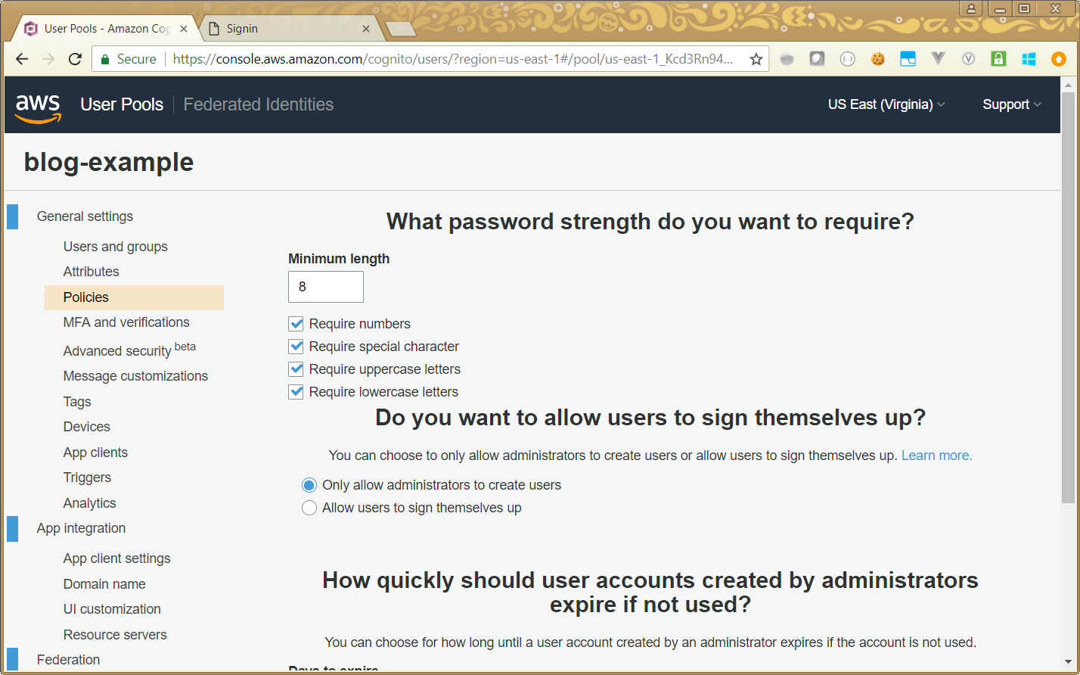Image resolution: width=1080 pixels, height=675 pixels.
Task: Bookmark this page with the star icon
Action: tap(756, 59)
